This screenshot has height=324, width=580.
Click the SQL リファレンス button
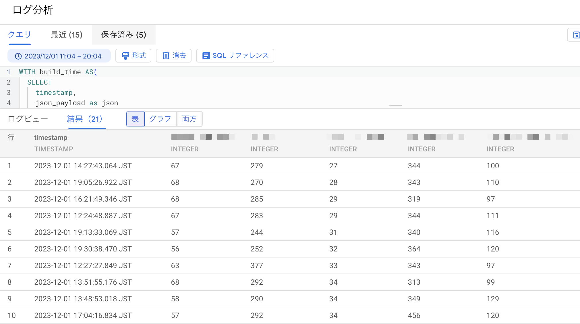click(x=235, y=56)
